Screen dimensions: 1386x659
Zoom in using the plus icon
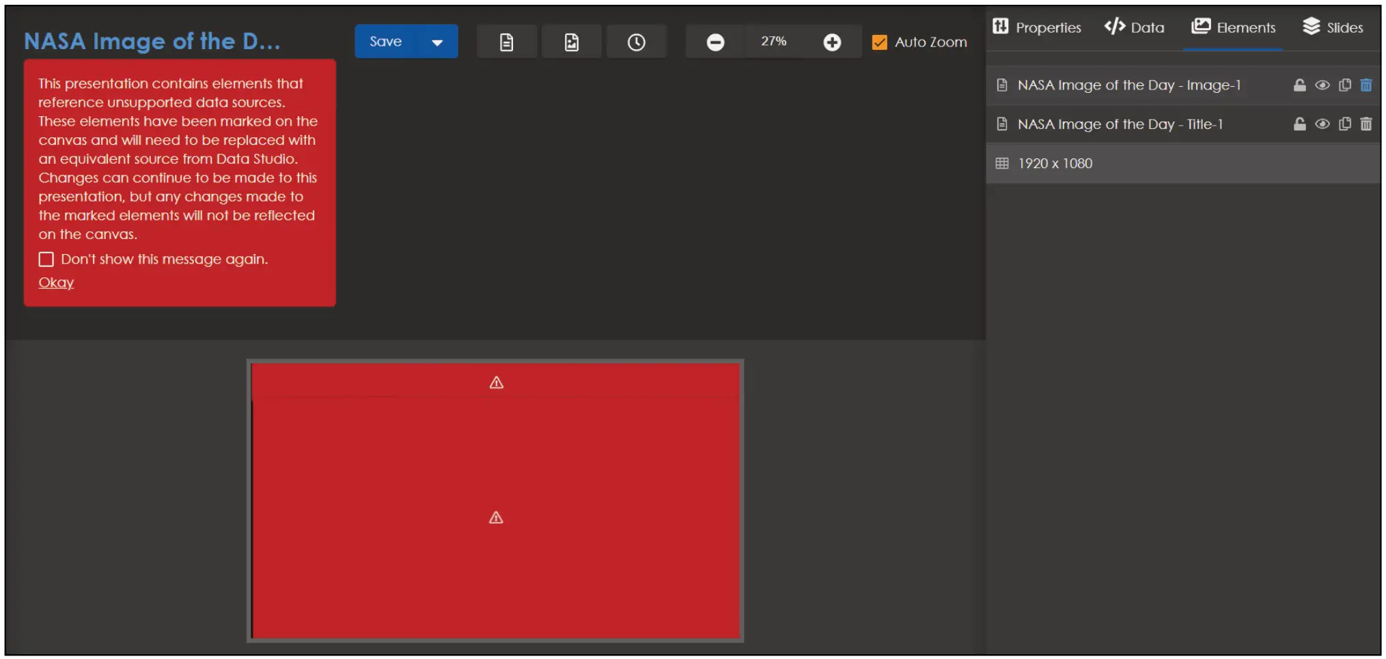[832, 42]
